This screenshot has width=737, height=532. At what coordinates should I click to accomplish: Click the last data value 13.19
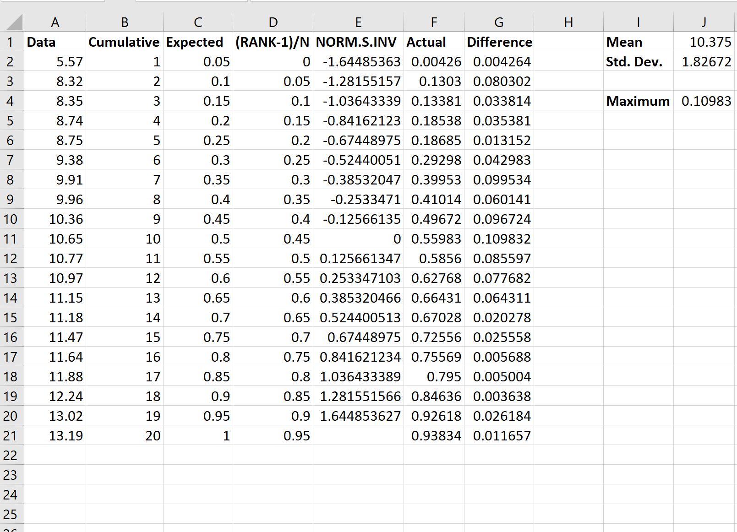[x=55, y=435]
